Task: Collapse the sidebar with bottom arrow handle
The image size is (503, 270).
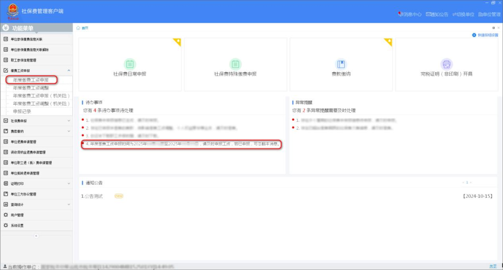Action: [36, 236]
